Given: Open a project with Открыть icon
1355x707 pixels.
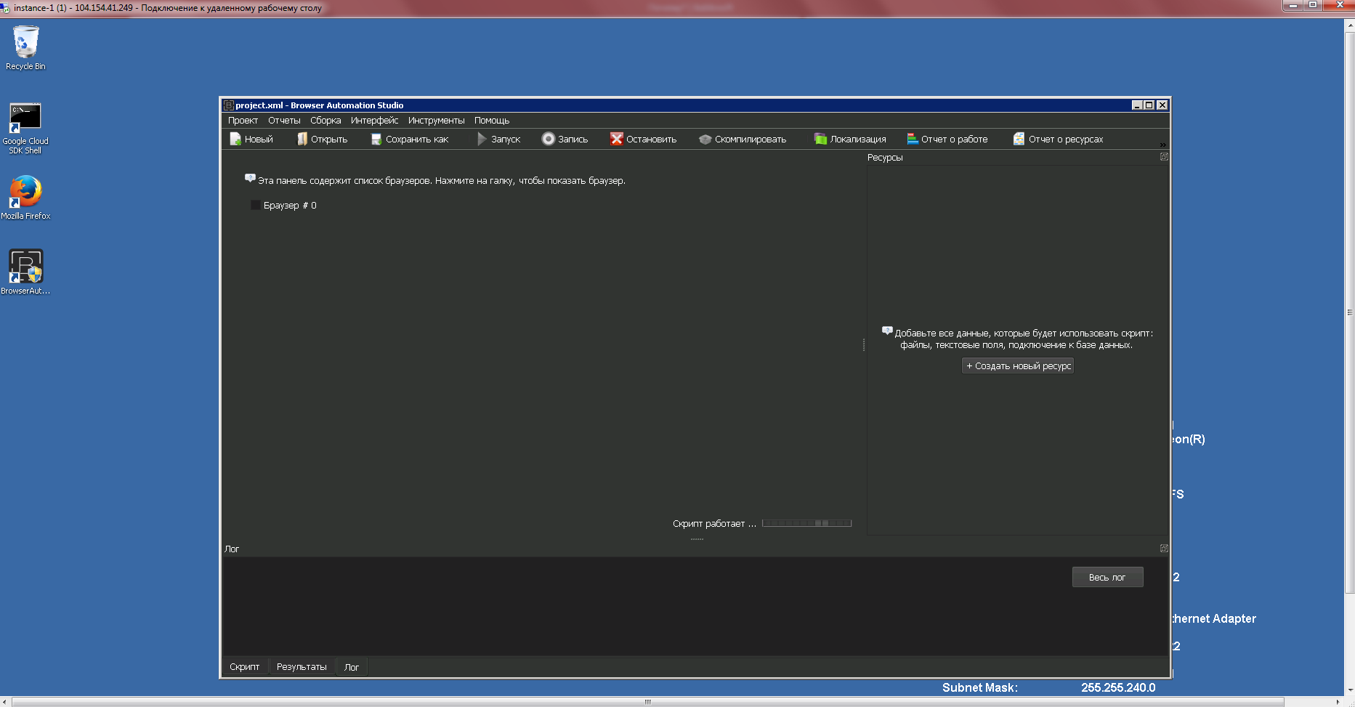Looking at the screenshot, I should click(x=302, y=139).
